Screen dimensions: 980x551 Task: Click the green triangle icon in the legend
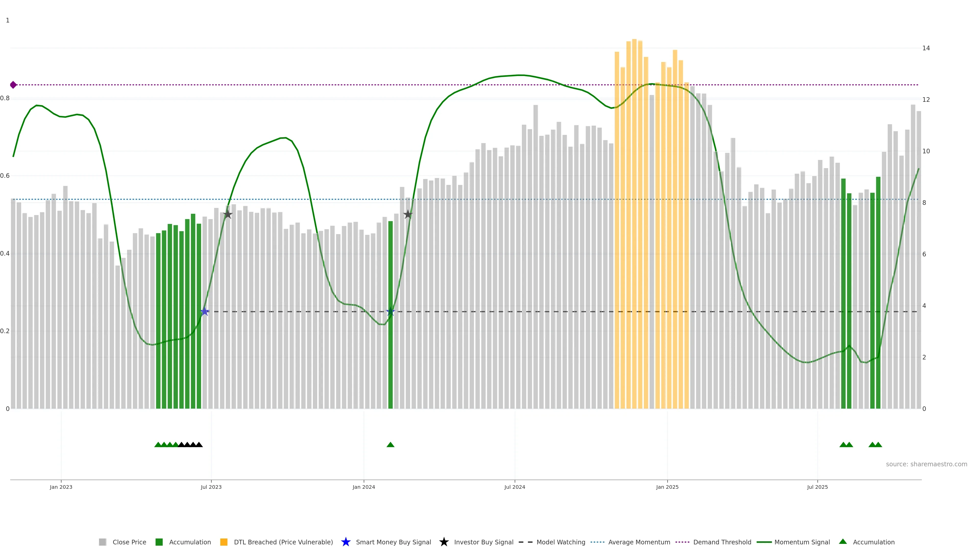pyautogui.click(x=843, y=542)
